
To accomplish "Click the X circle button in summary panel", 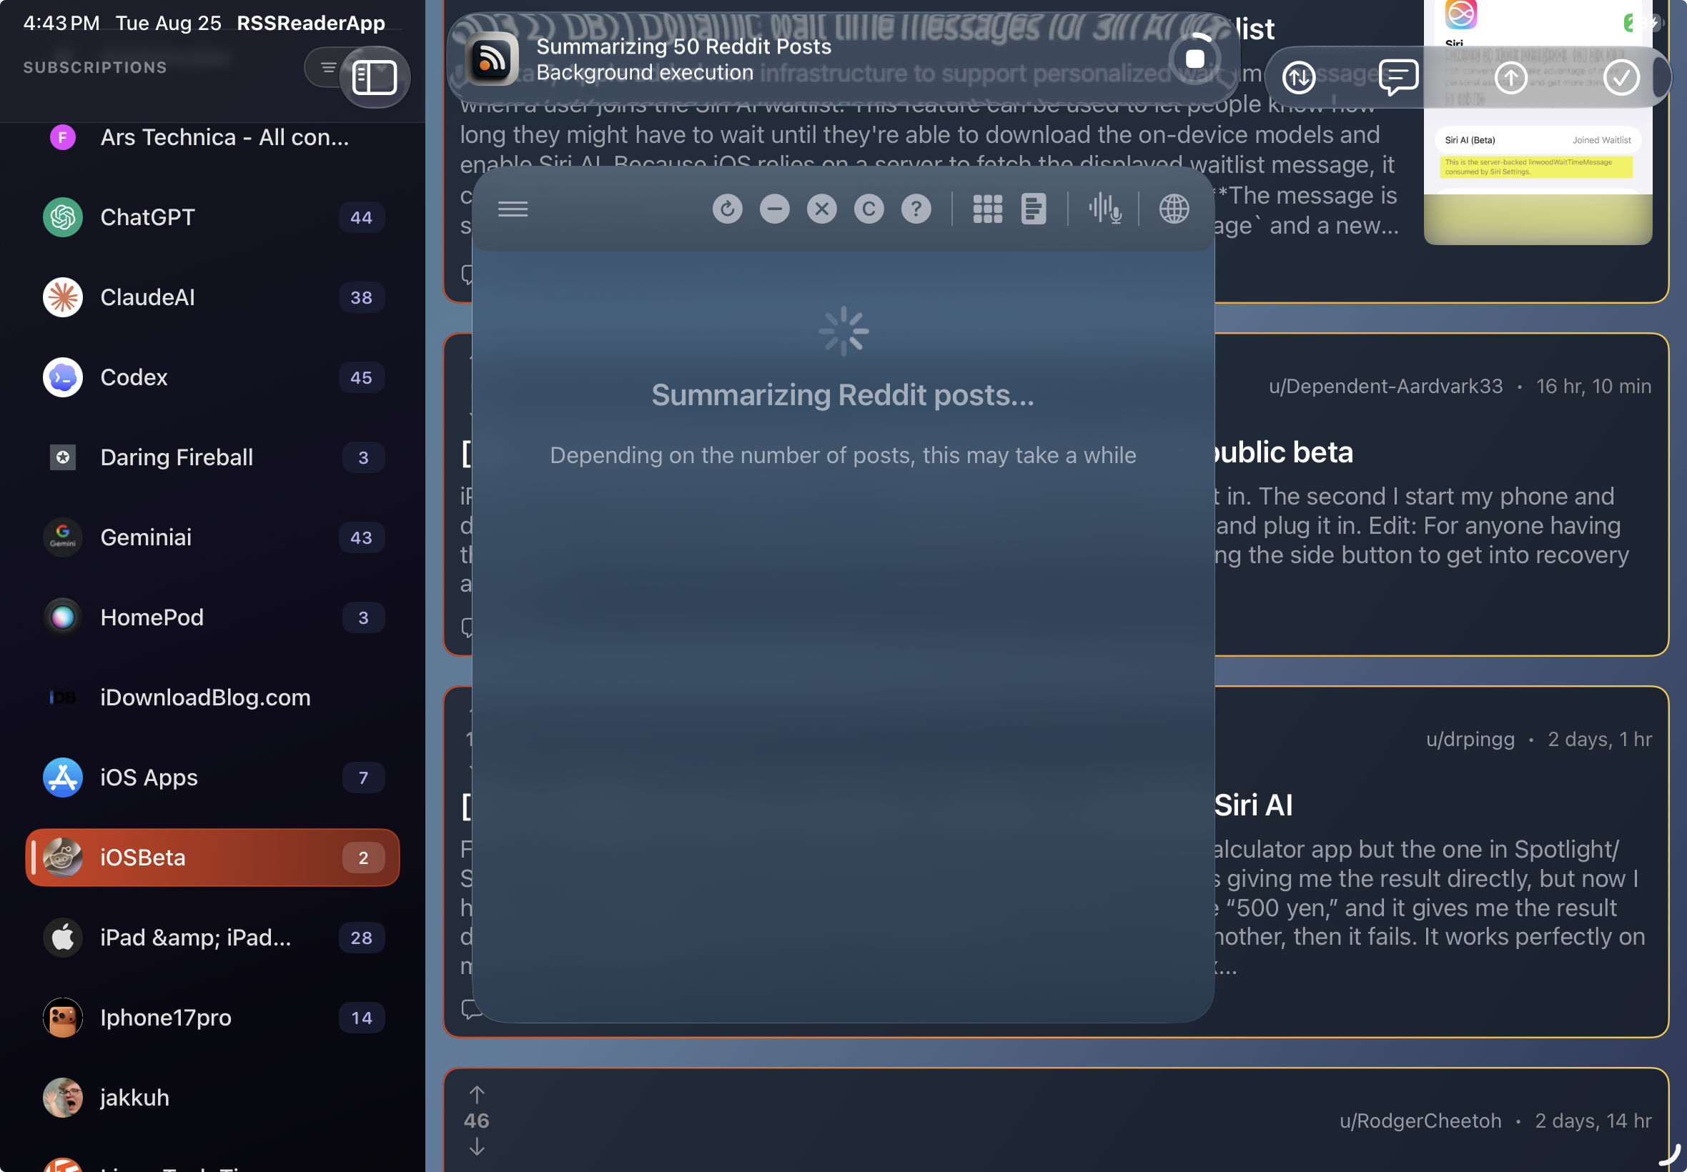I will [x=822, y=209].
